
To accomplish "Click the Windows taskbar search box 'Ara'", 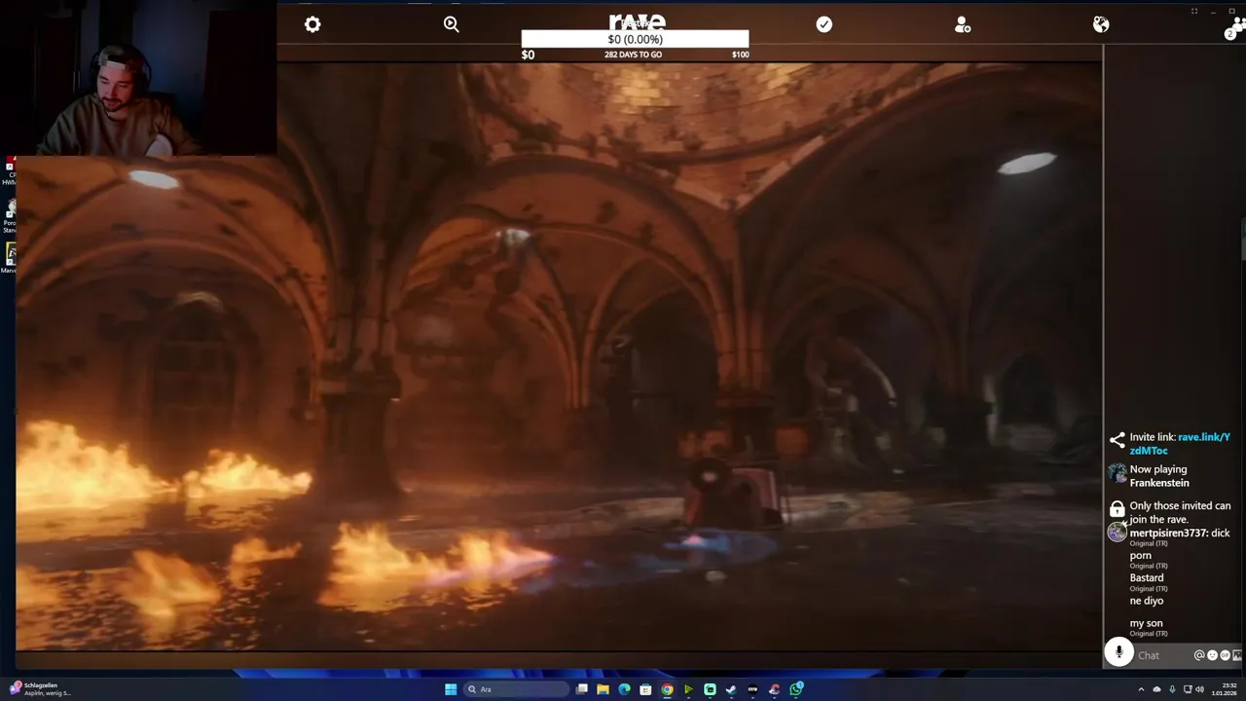I will pos(517,689).
